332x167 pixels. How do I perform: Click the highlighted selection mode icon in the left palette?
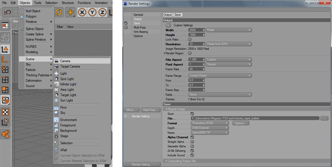(5, 100)
